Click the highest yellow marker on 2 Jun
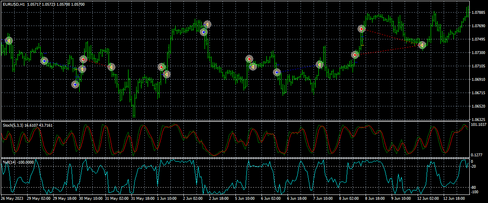 tap(207, 24)
